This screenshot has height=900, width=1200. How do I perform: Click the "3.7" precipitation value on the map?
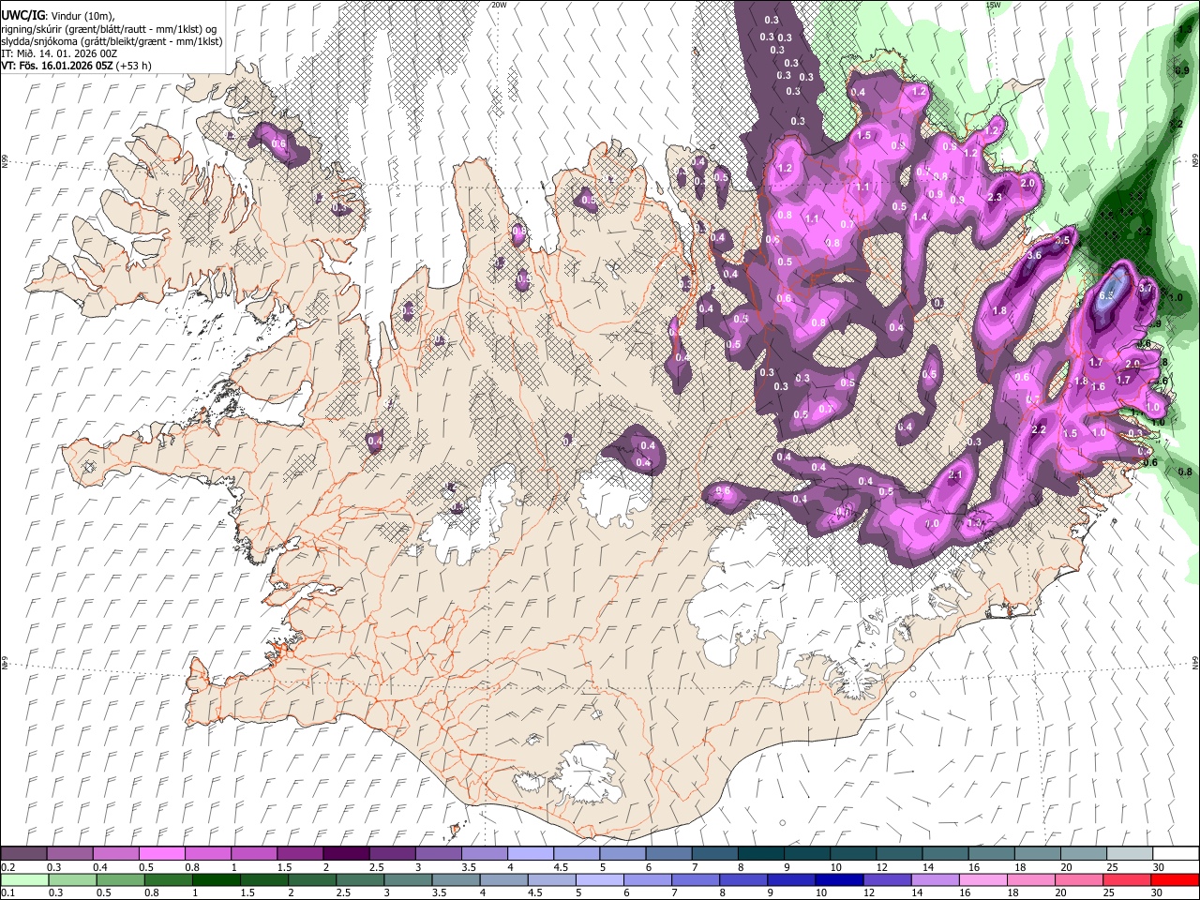[1145, 289]
